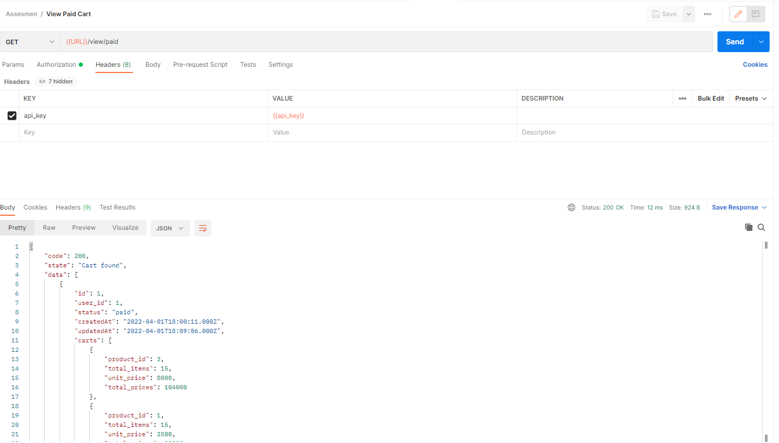Show the 7 hidden headers eye icon
Viewport: 779px width, 443px height.
point(42,81)
